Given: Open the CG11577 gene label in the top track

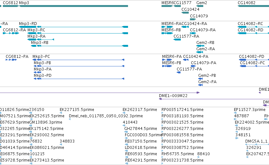Looking at the screenshot, I should tap(182, 3).
